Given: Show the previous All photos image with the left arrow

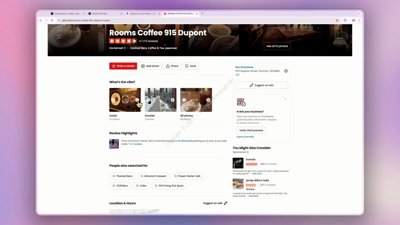Looking at the screenshot, I should click(x=184, y=100).
